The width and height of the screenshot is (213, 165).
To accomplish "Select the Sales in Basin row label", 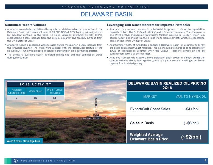I will (x=142, y=123).
